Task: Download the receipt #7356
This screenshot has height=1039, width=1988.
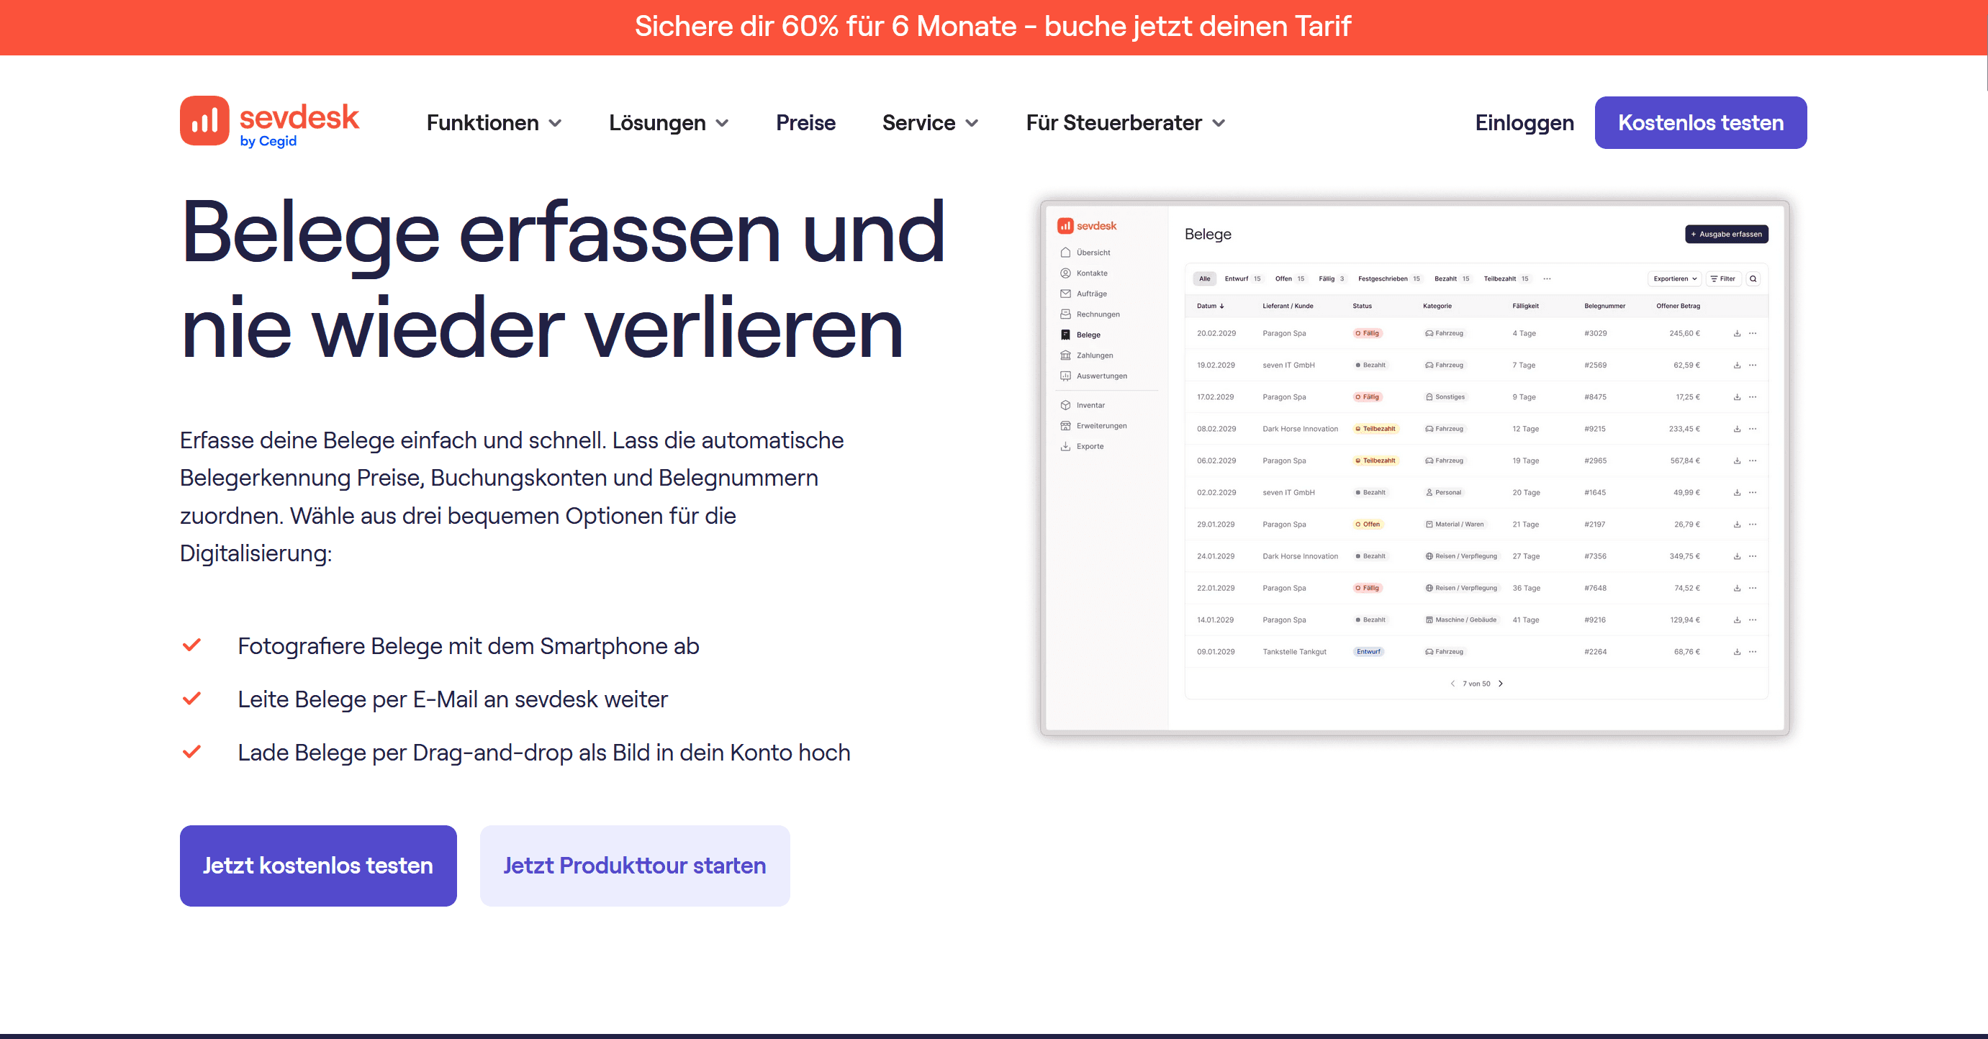Action: 1736,556
